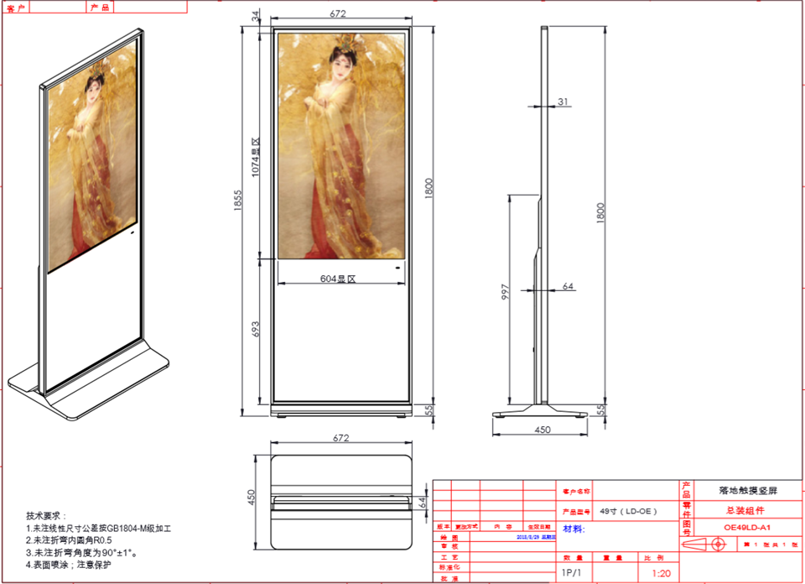The height and width of the screenshot is (584, 805).
Task: Click the empty customer name field in title block
Action: click(635, 491)
